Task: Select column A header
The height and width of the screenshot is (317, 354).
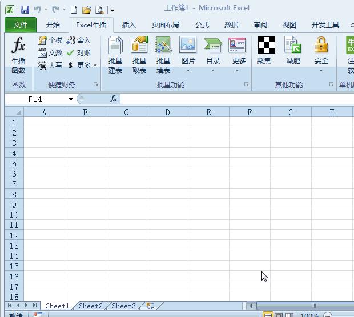Action: pyautogui.click(x=45, y=112)
